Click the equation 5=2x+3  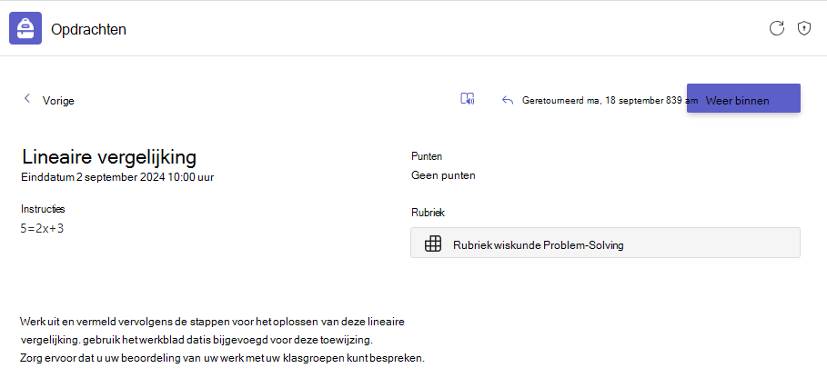(42, 228)
